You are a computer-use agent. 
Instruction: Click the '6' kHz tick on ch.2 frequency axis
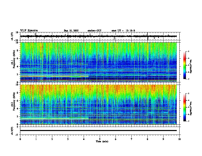pos(18,101)
